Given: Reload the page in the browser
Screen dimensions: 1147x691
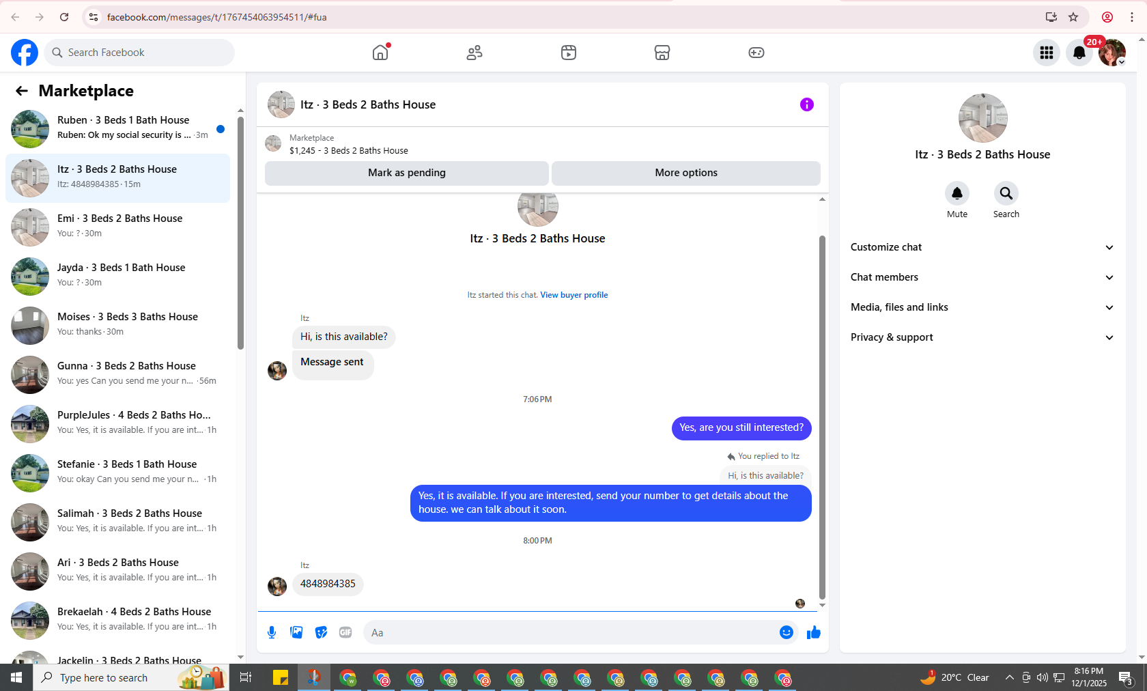Looking at the screenshot, I should (x=64, y=17).
